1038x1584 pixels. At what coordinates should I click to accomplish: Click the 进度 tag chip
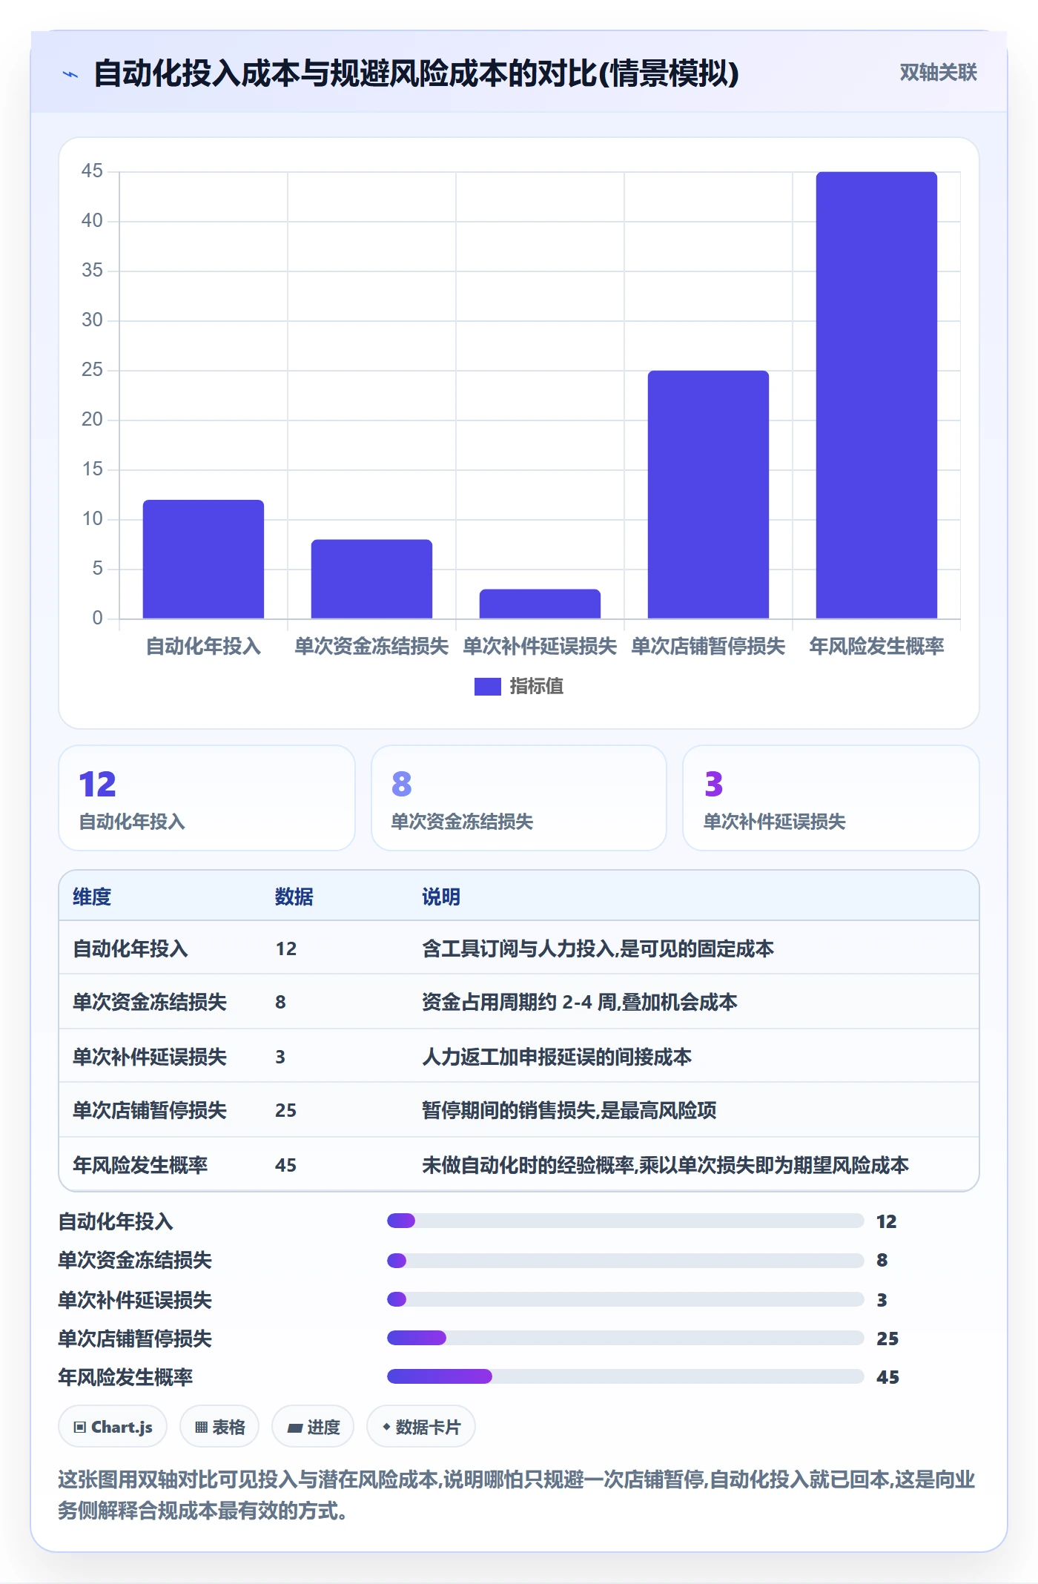(x=313, y=1428)
